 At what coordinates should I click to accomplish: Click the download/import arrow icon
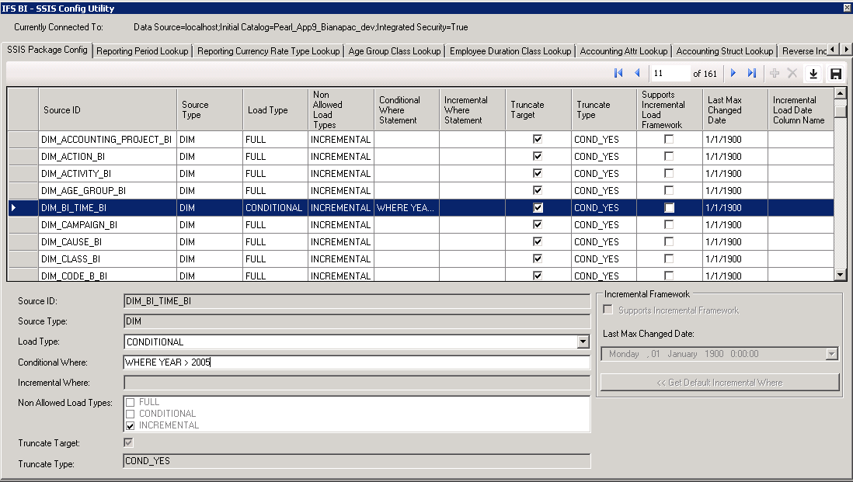tap(813, 74)
